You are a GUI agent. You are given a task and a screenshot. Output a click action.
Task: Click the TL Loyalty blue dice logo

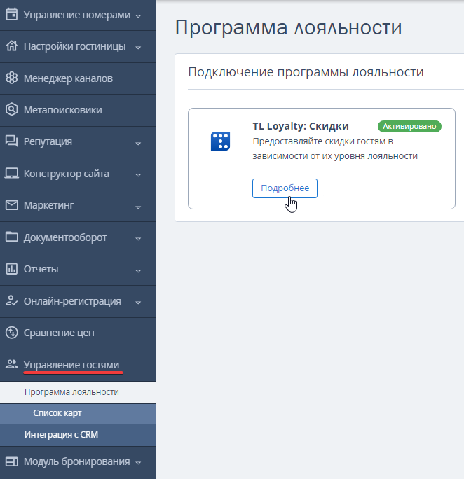[220, 141]
